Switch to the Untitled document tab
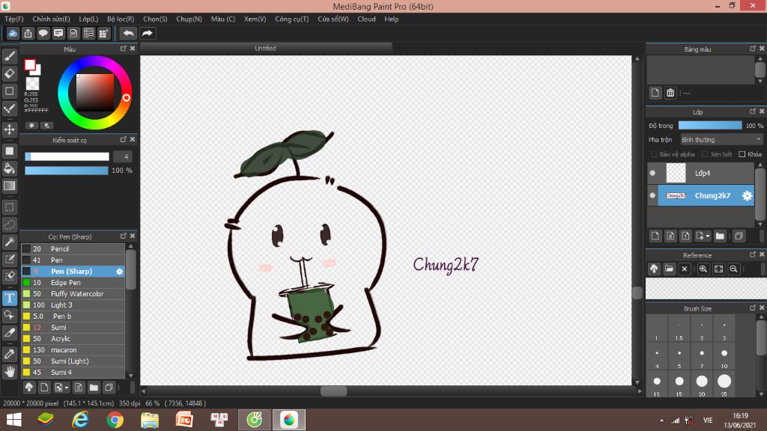767x431 pixels. [266, 49]
